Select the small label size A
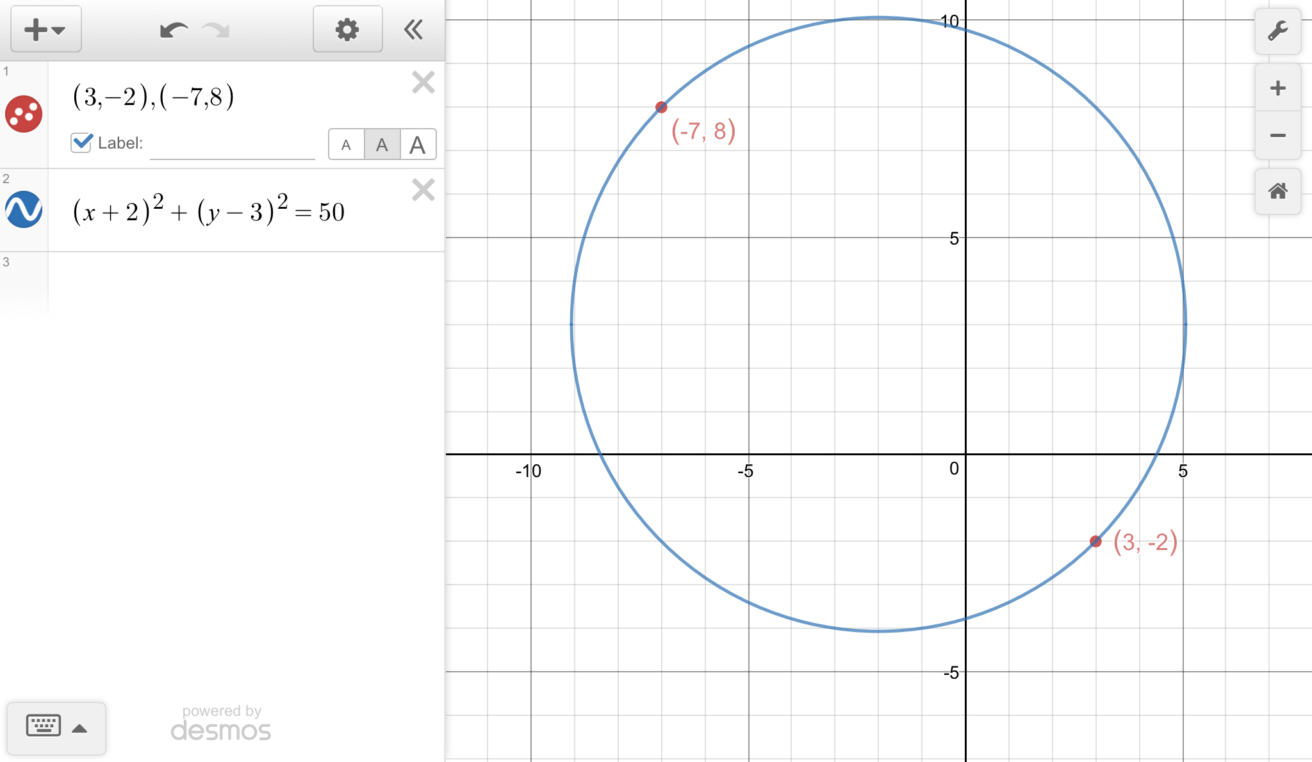The width and height of the screenshot is (1312, 762). pyautogui.click(x=346, y=145)
